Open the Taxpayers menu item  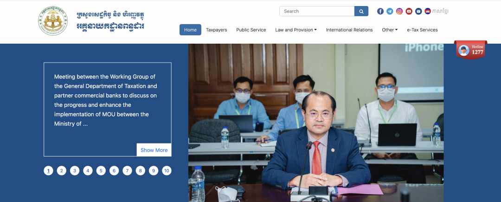(x=216, y=30)
